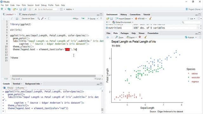Open the Source button dropdown arrow
Image resolution: width=203 pixels, height=114 pixels.
pos(97,19)
